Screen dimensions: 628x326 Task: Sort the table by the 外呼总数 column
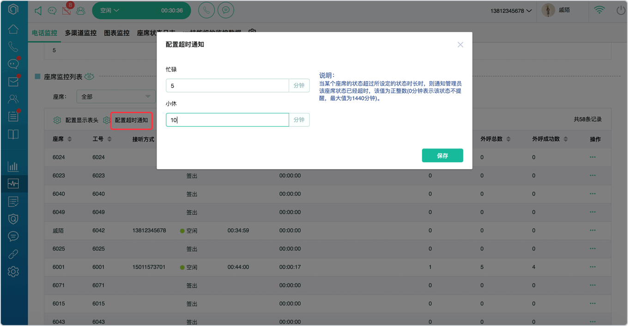coord(495,139)
